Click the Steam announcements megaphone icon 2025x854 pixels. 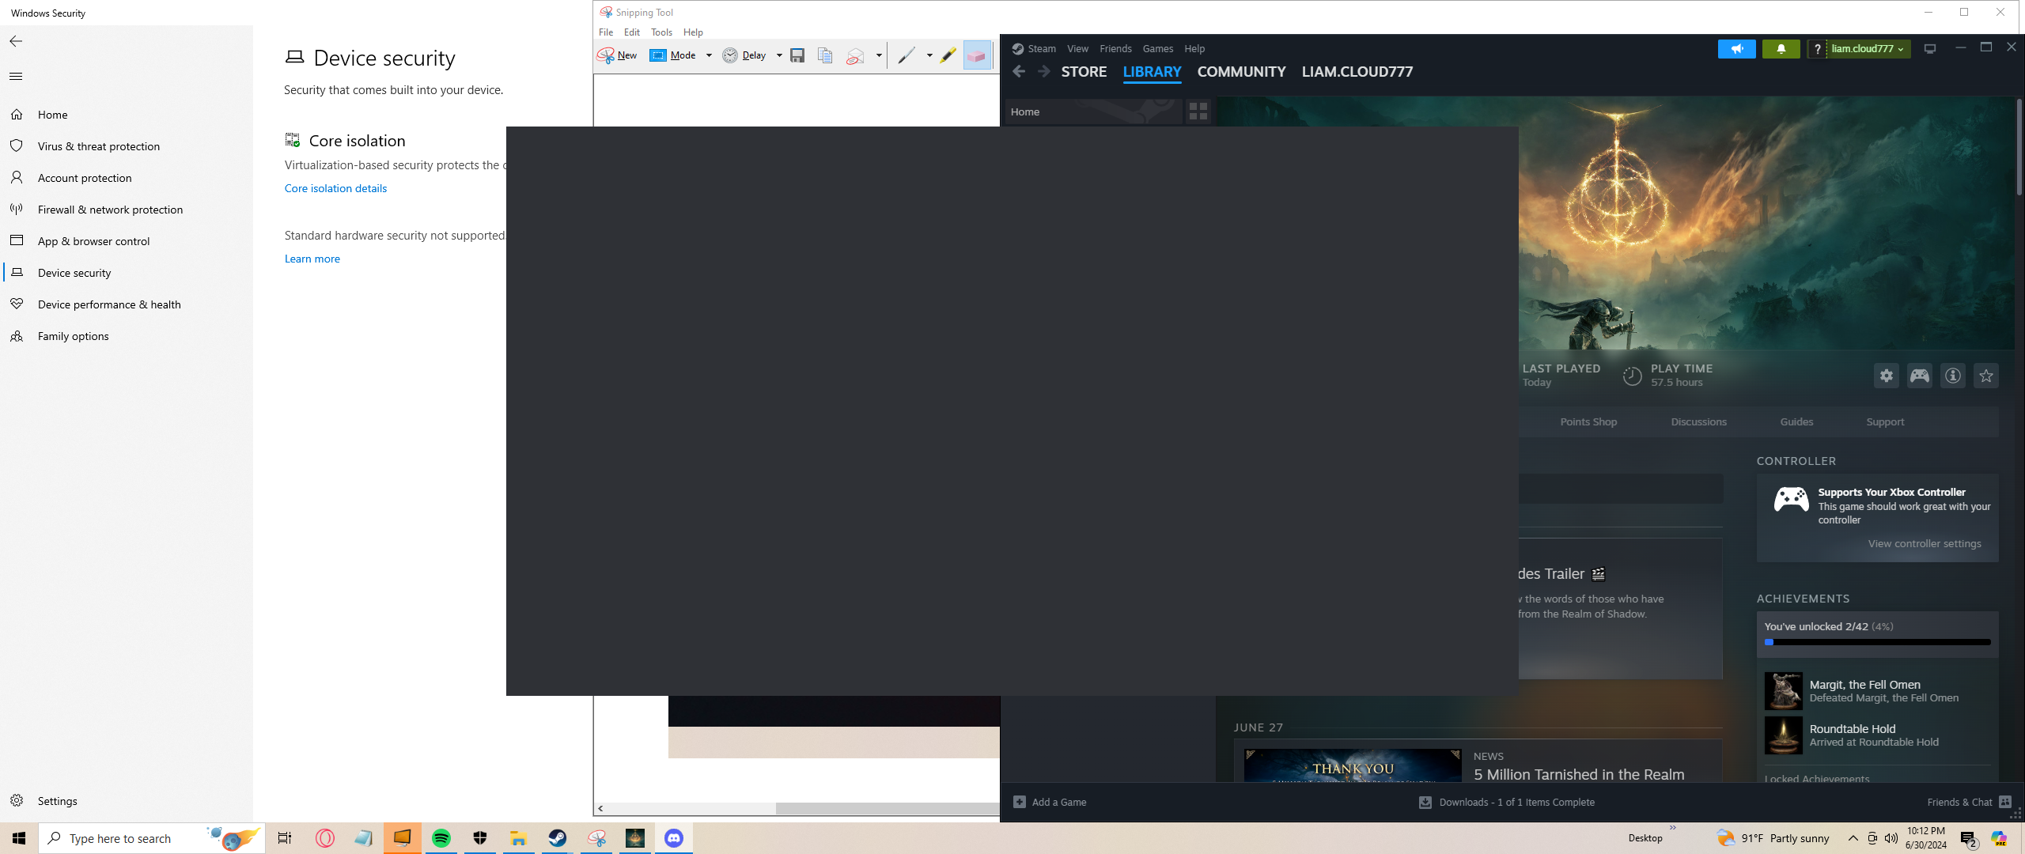[1737, 49]
